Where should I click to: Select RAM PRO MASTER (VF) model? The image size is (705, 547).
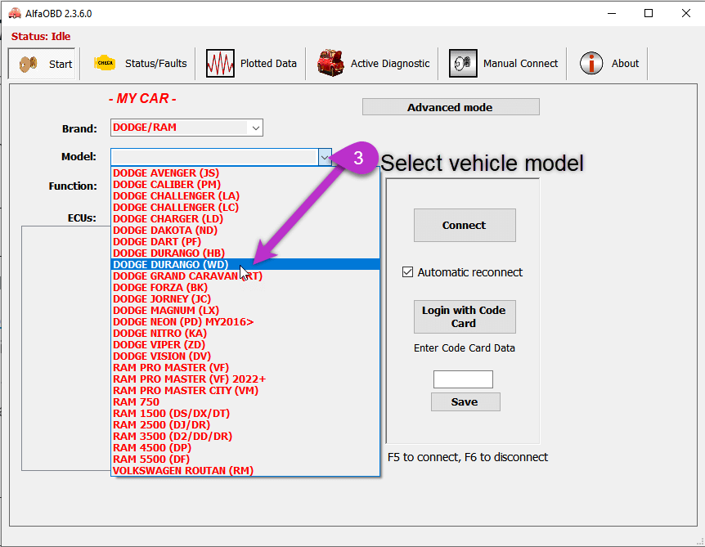click(x=245, y=368)
